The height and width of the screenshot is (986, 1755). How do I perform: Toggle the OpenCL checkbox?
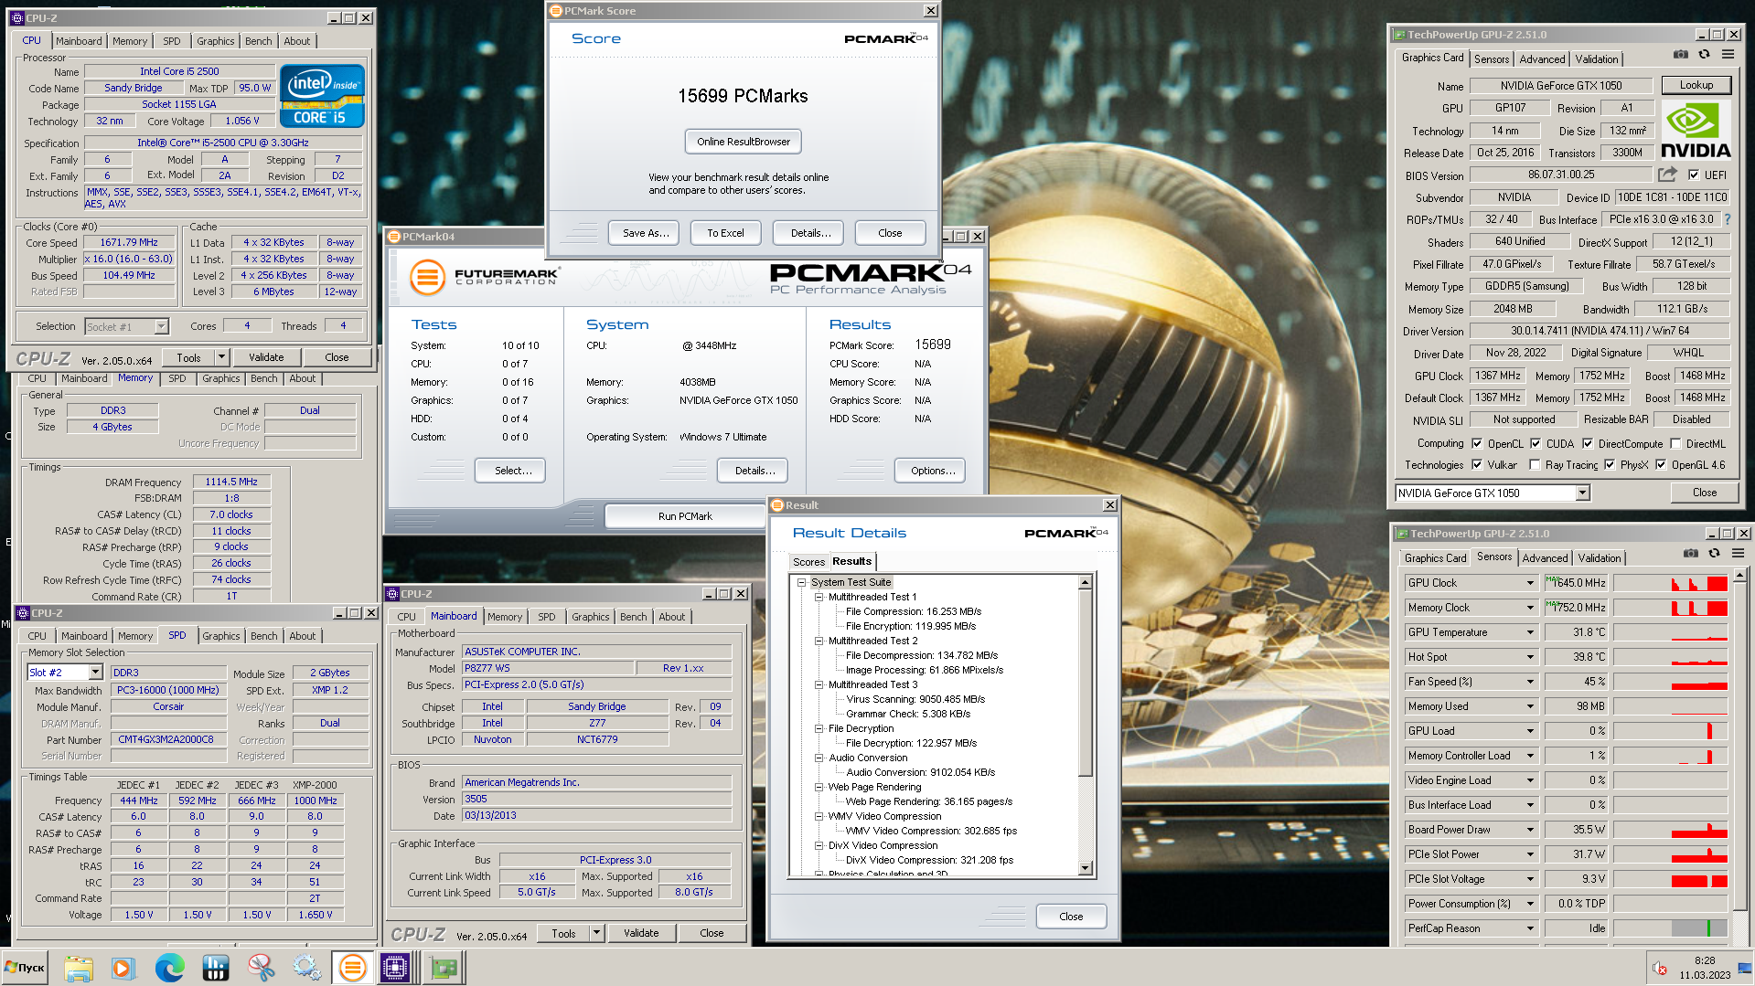1477,443
